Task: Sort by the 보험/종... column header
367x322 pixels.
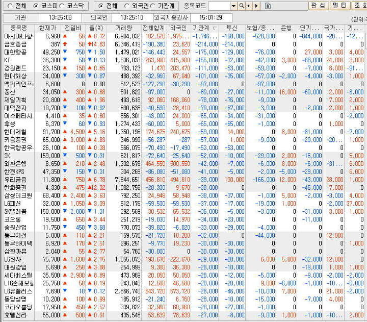Action: pyautogui.click(x=260, y=28)
